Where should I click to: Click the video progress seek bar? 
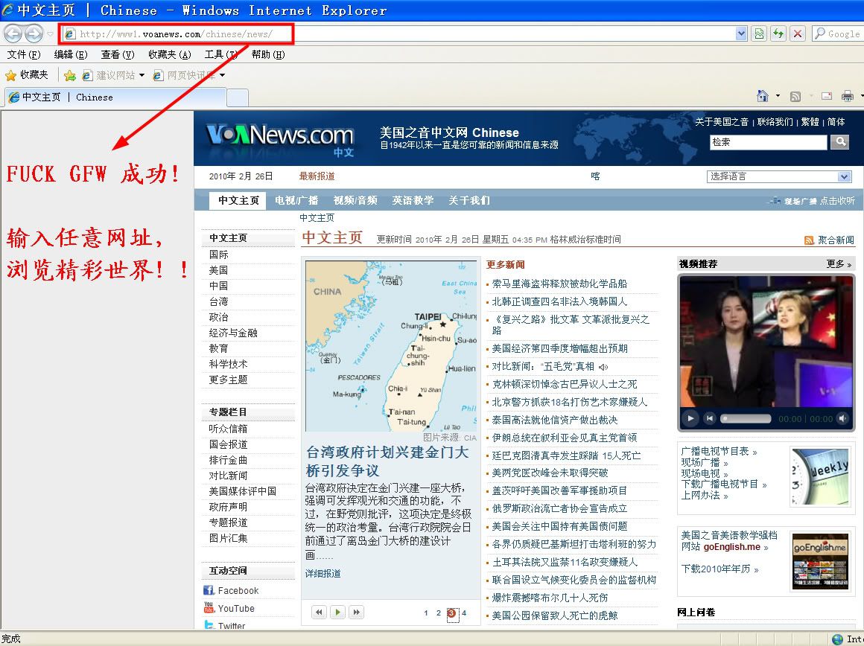[x=746, y=418]
